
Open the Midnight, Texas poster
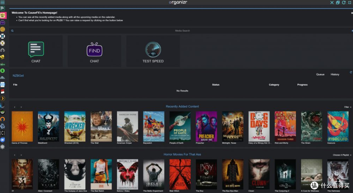(x=233, y=126)
